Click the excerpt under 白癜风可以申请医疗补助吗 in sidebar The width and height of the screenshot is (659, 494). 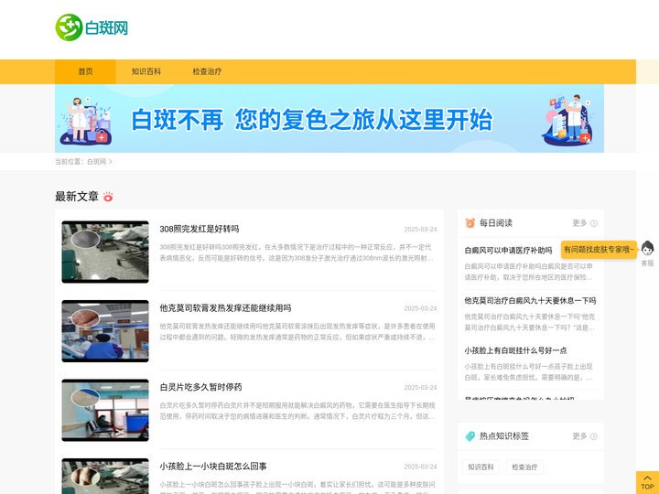coord(529,272)
